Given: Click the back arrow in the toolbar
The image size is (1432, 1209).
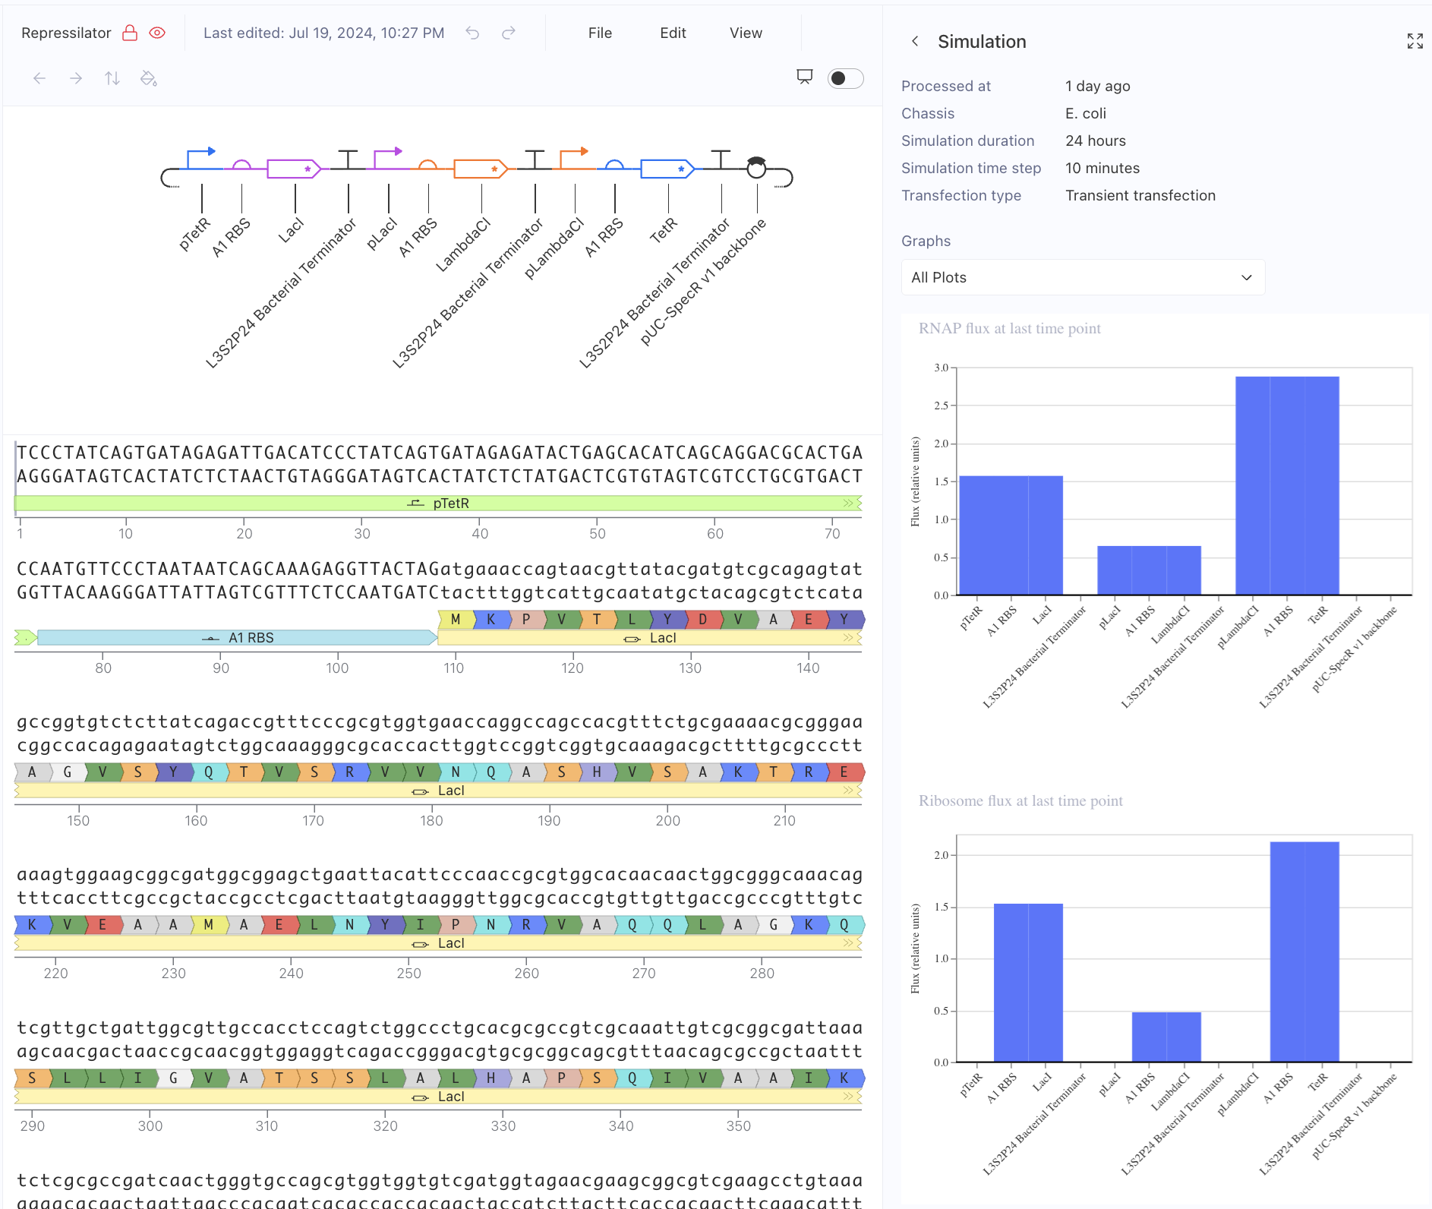Looking at the screenshot, I should coord(39,78).
